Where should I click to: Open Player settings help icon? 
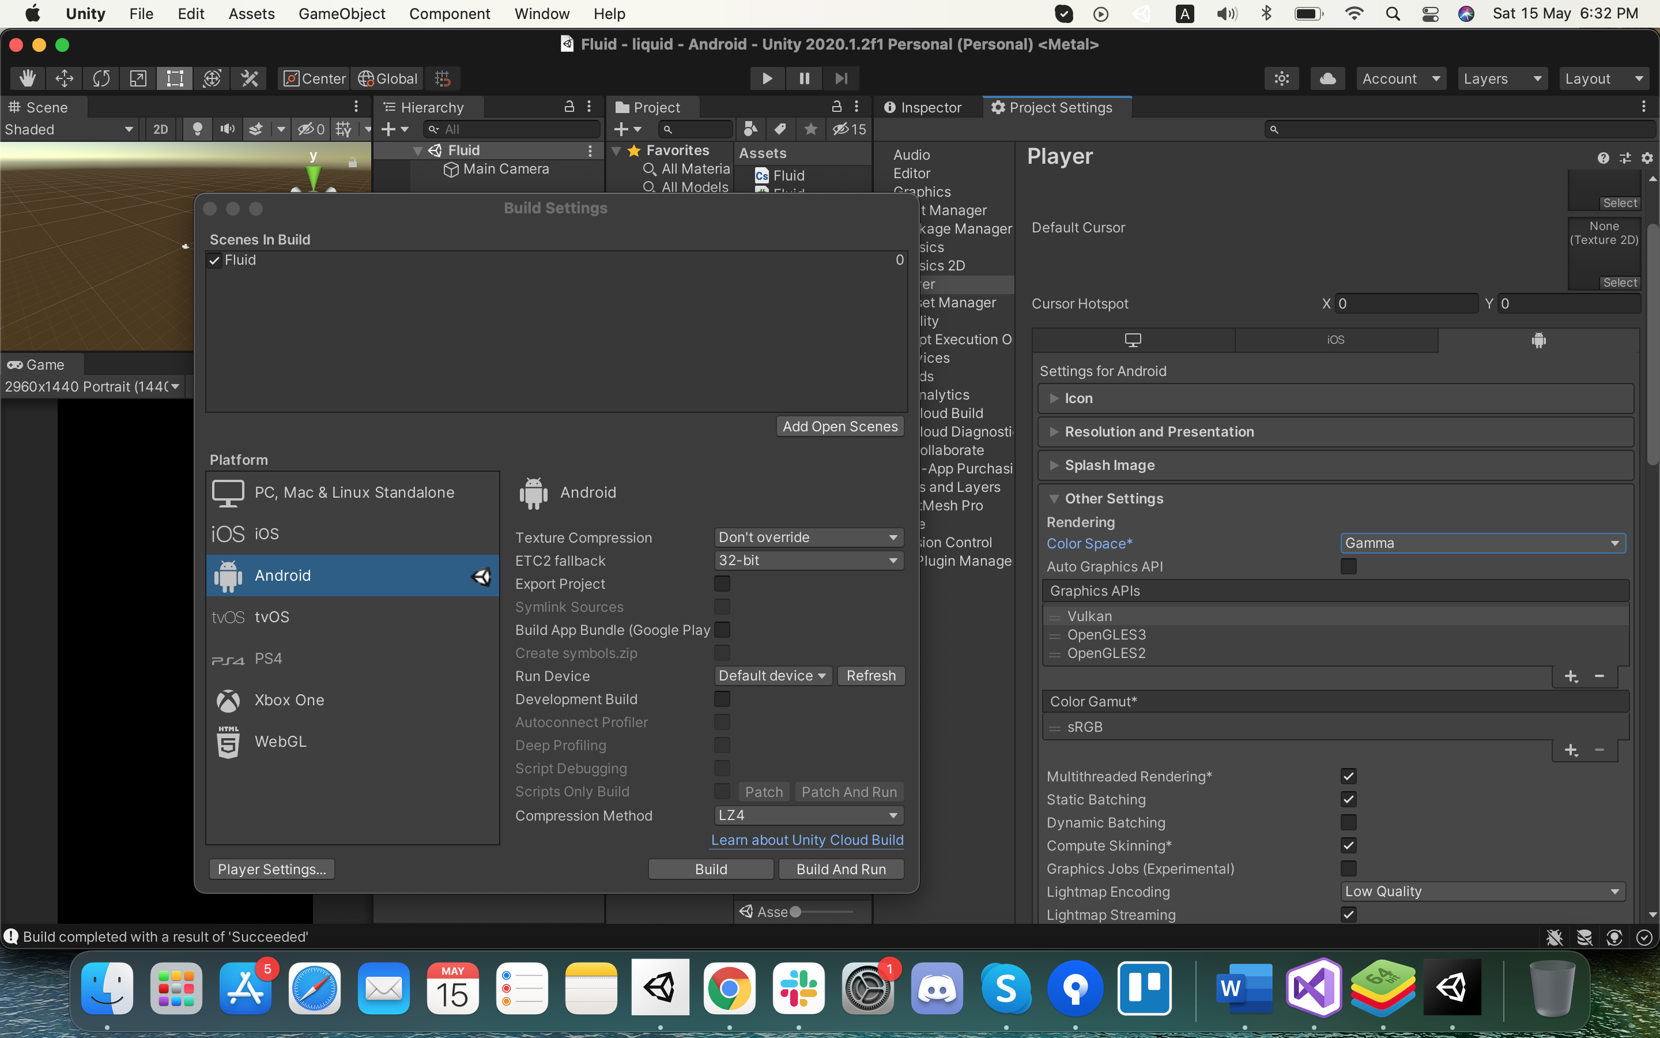click(1603, 158)
